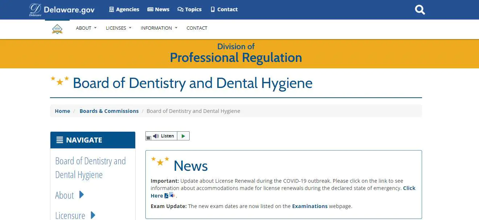Open the PDF icon after Click Here
The width and height of the screenshot is (479, 220).
tap(166, 195)
